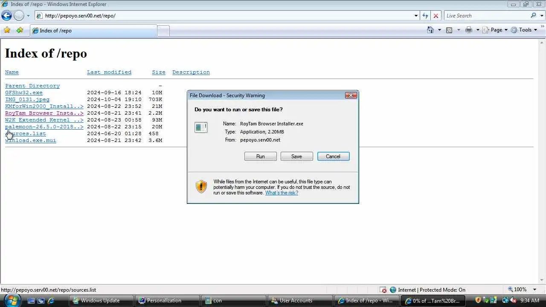Open the search provider options dropdown
This screenshot has height=307, width=546.
[541, 16]
